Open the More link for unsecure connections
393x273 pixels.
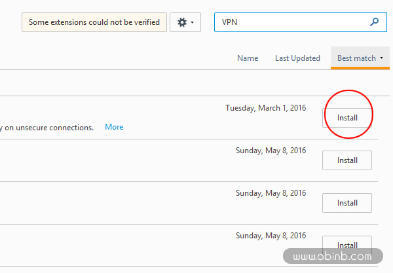(x=114, y=127)
